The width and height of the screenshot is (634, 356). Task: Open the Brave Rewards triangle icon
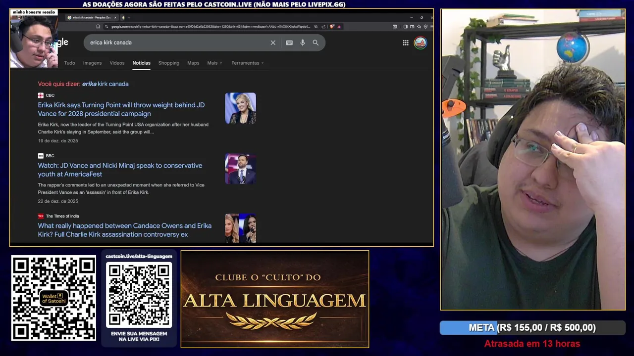[x=339, y=27]
